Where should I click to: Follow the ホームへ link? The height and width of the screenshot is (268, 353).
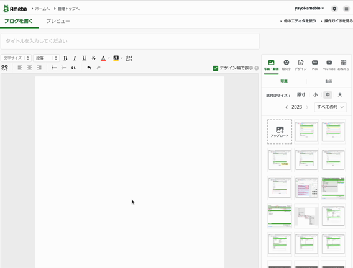tap(42, 9)
